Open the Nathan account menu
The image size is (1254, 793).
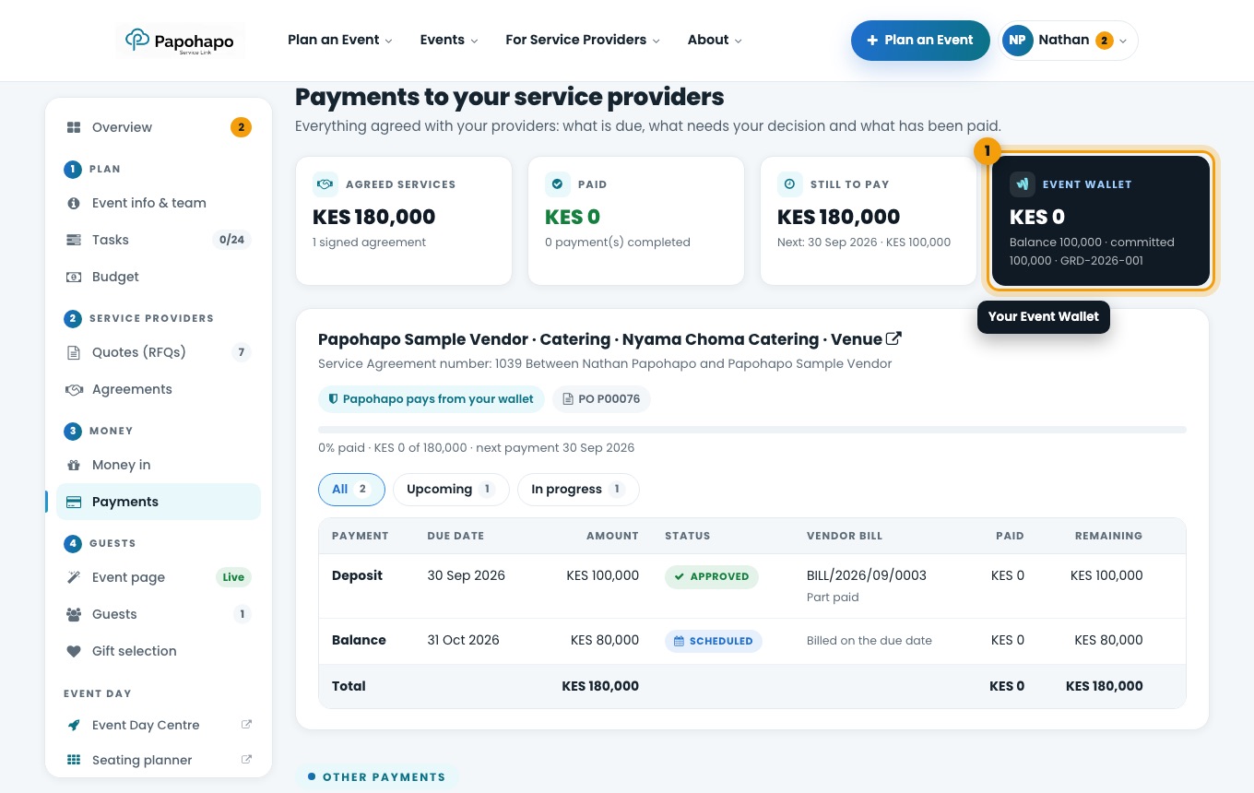(1069, 41)
